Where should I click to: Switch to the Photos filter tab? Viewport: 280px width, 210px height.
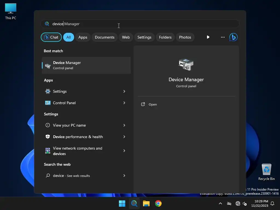click(x=185, y=37)
